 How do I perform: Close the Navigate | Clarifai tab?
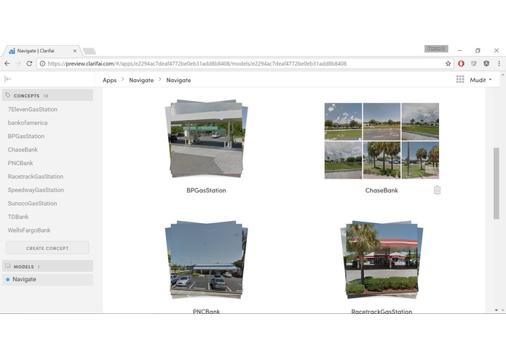74,51
